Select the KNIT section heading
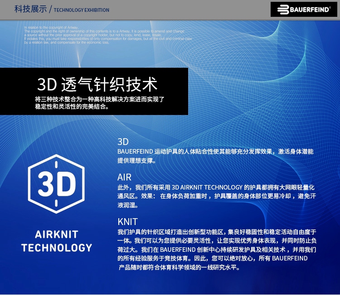This screenshot has height=295, width=340. coord(127,222)
